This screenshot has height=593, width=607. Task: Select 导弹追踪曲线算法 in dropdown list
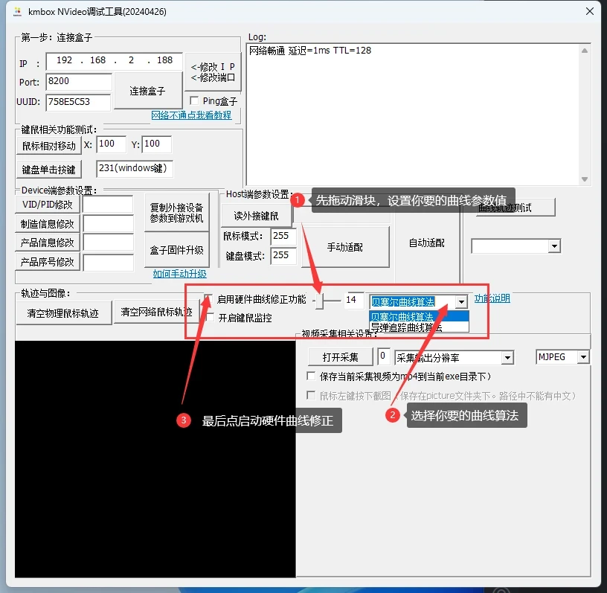(419, 327)
